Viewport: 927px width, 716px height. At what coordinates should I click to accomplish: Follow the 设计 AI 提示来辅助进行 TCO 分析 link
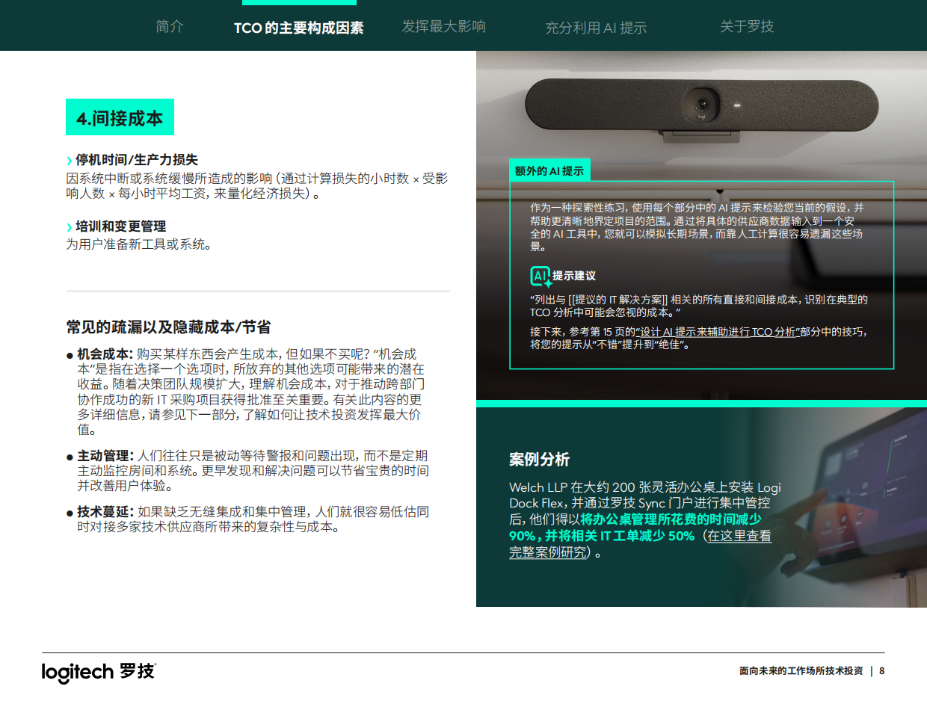tap(718, 332)
